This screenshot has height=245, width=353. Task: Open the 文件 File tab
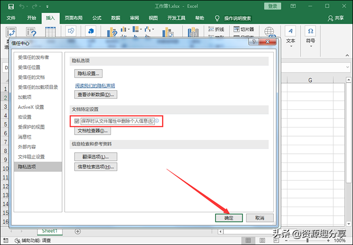tap(11, 18)
